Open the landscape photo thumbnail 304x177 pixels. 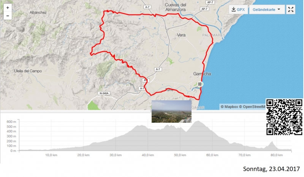(171, 111)
